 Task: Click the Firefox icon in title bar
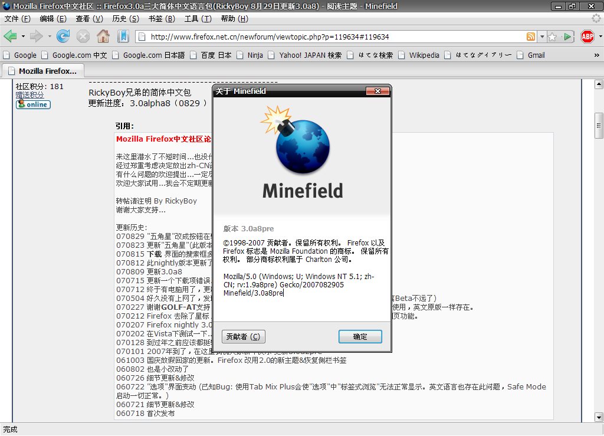coord(6,6)
